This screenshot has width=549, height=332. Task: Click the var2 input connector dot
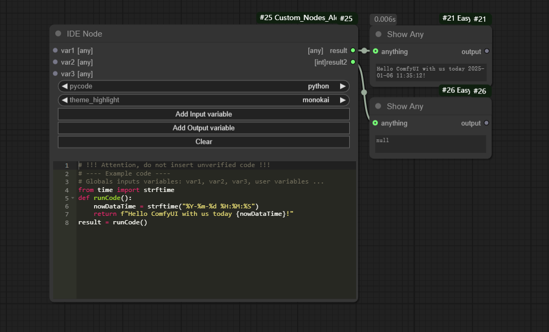pos(55,63)
